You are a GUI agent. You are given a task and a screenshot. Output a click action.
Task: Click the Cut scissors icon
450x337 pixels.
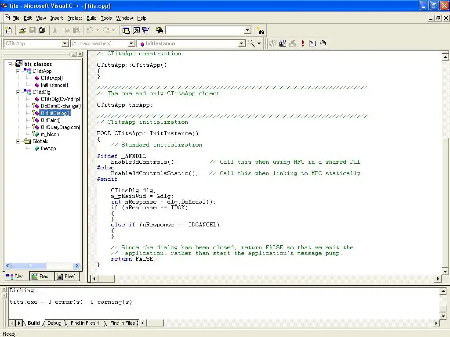click(55, 30)
